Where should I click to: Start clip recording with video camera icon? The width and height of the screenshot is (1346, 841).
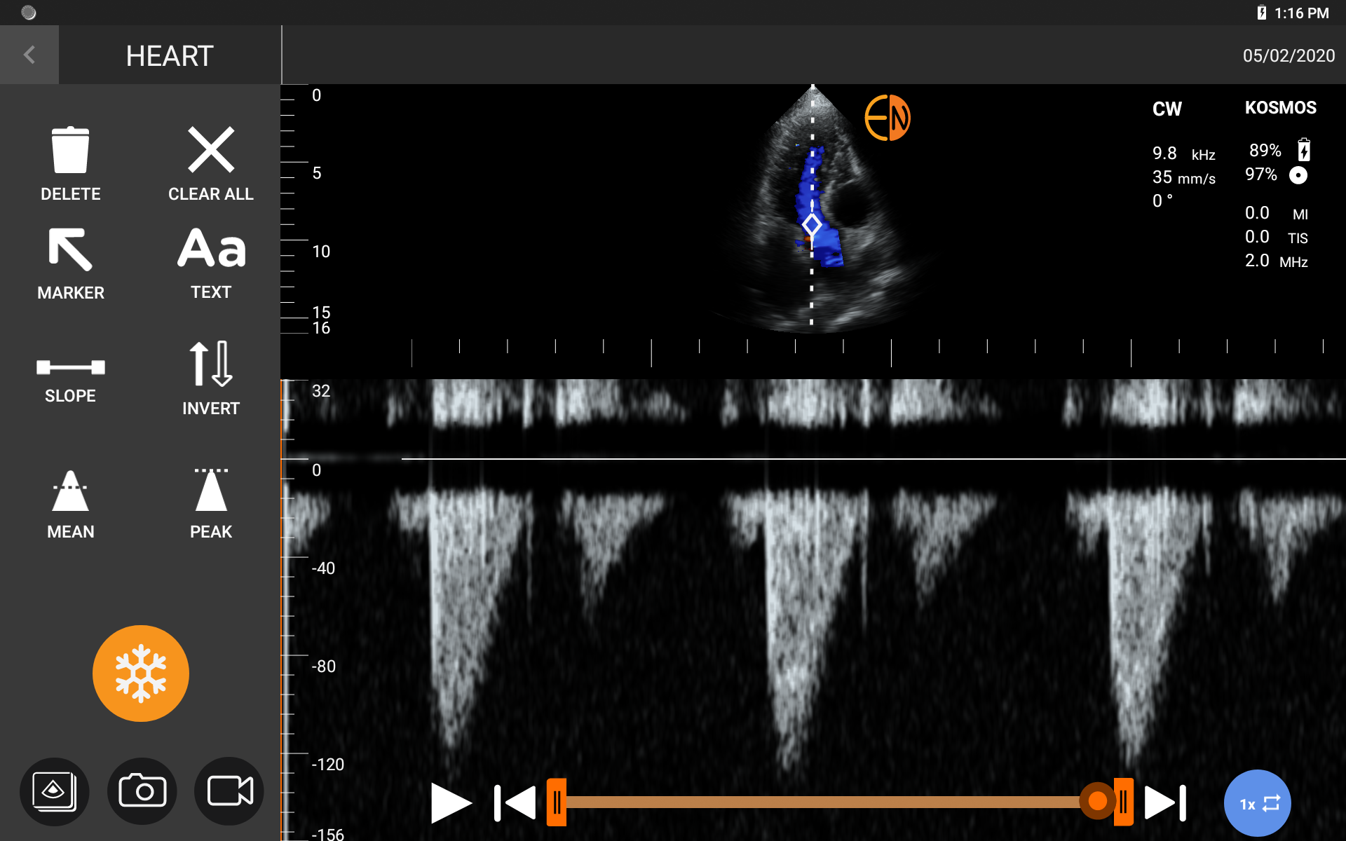tap(229, 792)
